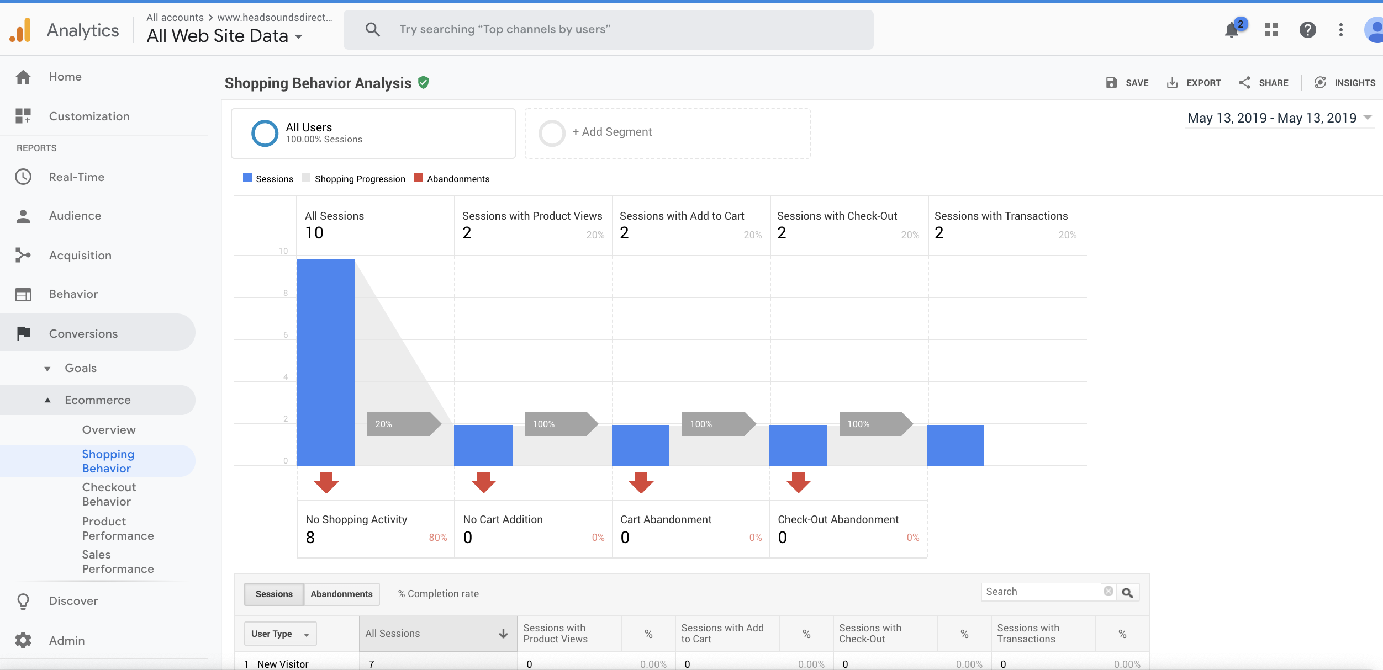This screenshot has height=670, width=1383.
Task: Click the Home icon in sidebar
Action: click(23, 77)
